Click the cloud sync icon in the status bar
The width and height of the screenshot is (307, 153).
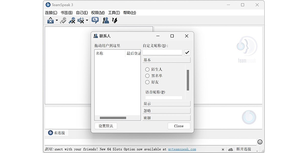(230, 149)
